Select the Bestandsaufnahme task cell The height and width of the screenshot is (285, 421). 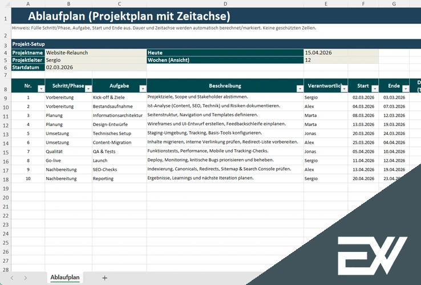pyautogui.click(x=119, y=106)
